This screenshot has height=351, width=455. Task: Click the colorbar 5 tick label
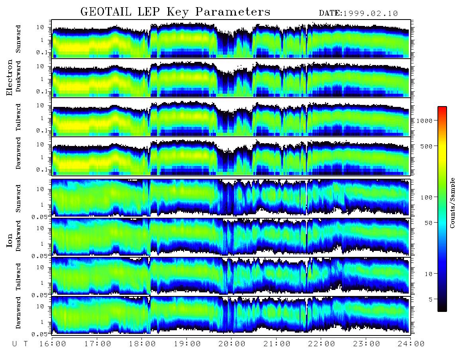tap(431, 300)
